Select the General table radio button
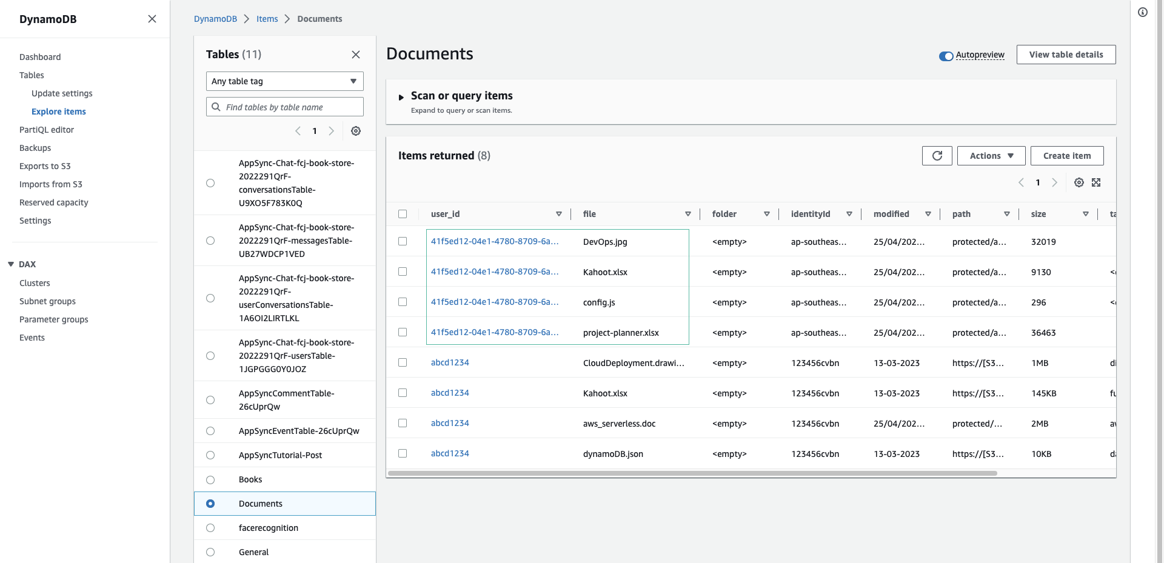The height and width of the screenshot is (563, 1164). (x=210, y=552)
